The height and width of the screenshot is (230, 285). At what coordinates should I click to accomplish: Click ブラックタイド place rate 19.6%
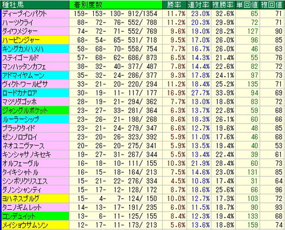[225, 128]
